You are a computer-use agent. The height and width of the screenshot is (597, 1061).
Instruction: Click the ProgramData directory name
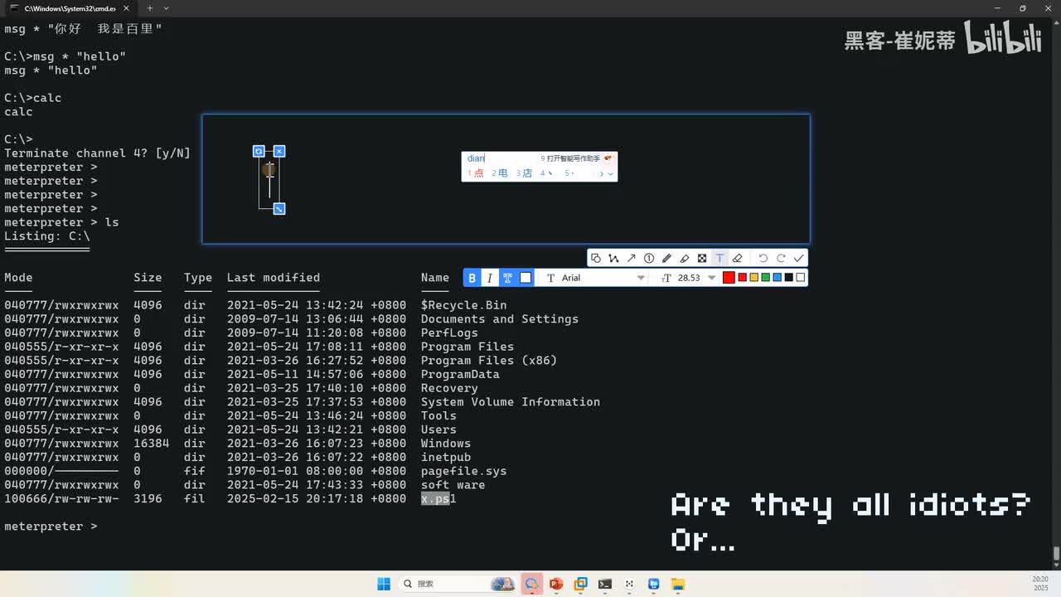pyautogui.click(x=460, y=374)
